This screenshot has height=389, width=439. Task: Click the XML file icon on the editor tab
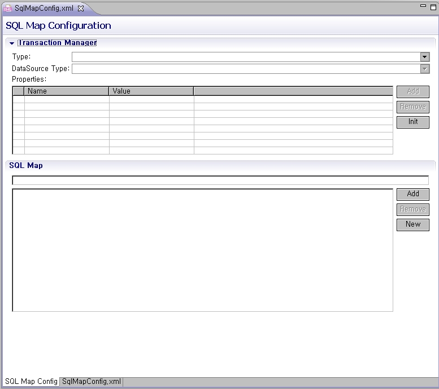[8, 8]
